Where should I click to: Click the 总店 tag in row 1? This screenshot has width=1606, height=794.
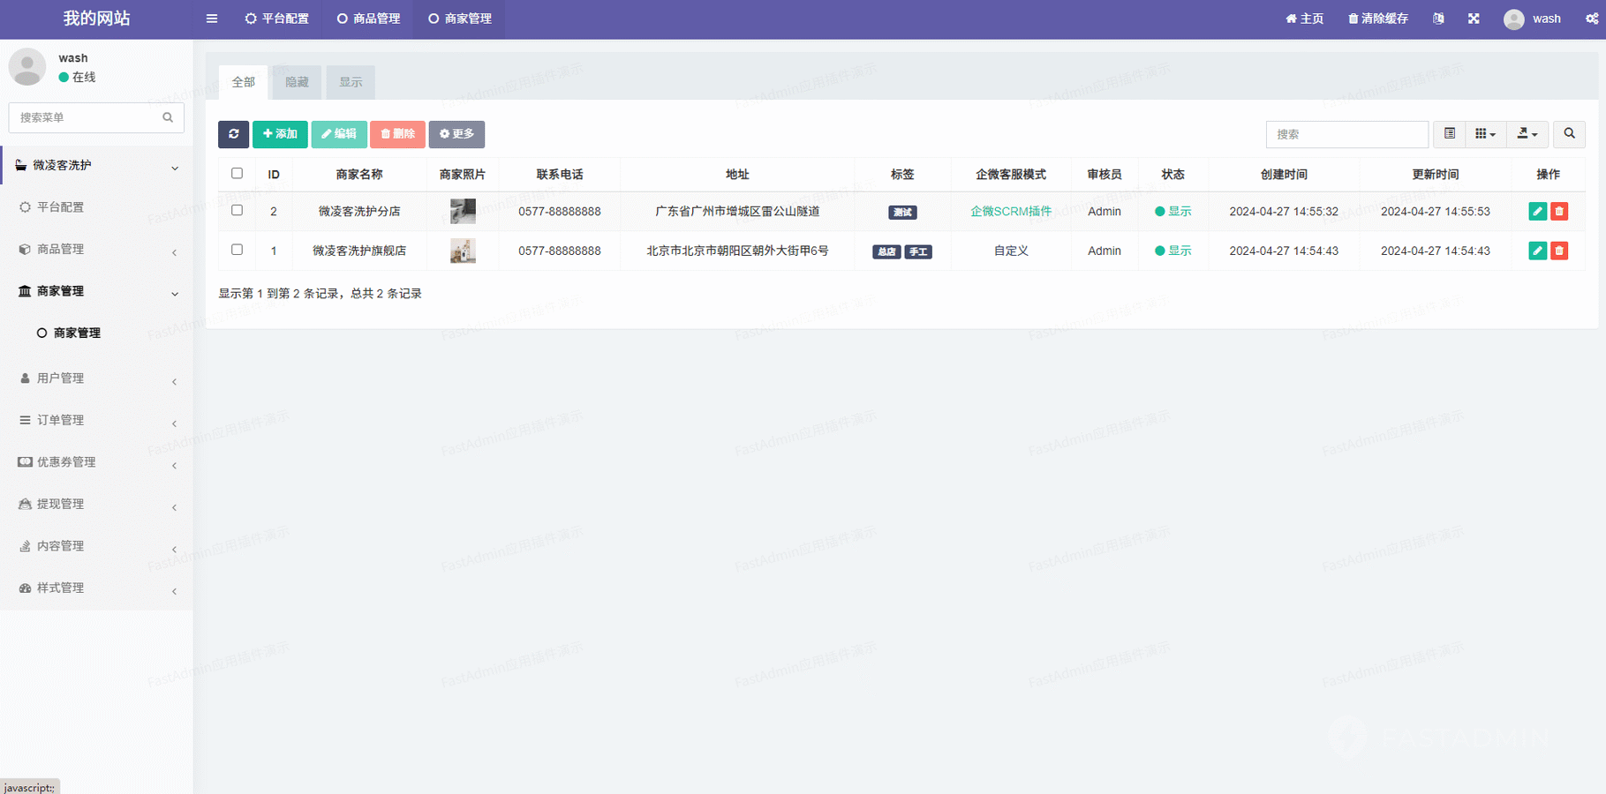pyautogui.click(x=886, y=251)
